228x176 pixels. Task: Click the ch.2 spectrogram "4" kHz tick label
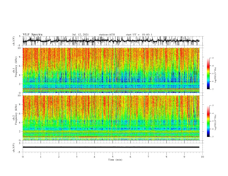[x=20, y=123]
